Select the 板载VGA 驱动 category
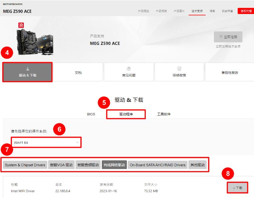The width and height of the screenshot is (254, 198). [61, 165]
